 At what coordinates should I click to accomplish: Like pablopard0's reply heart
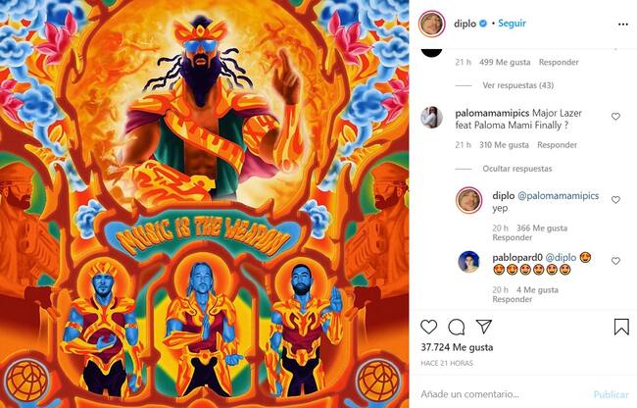pos(615,261)
